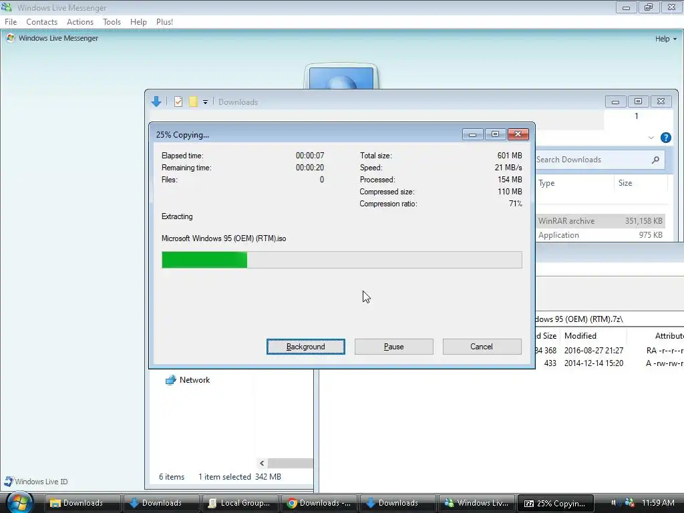This screenshot has height=513, width=684.
Task: Click the extraction progress bar
Action: [341, 260]
